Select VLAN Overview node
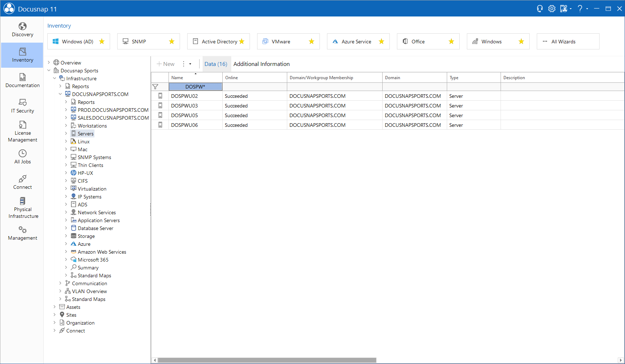The image size is (625, 364). coord(89,291)
